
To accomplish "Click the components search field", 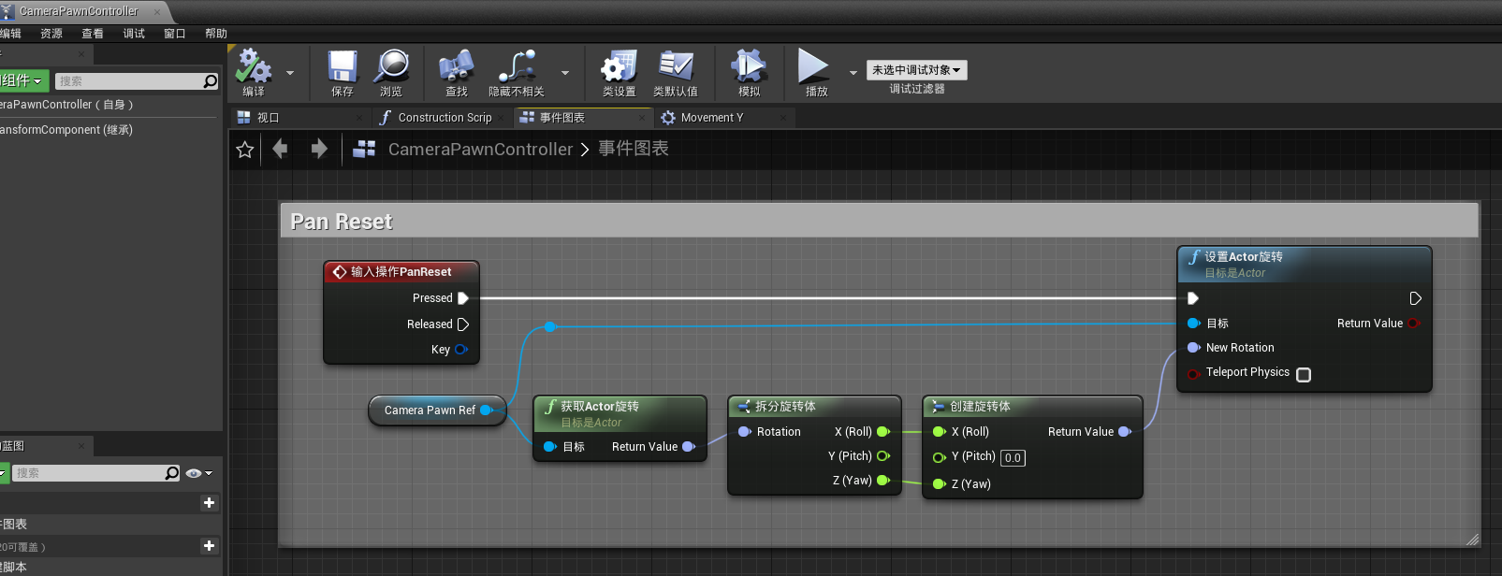I will point(129,81).
